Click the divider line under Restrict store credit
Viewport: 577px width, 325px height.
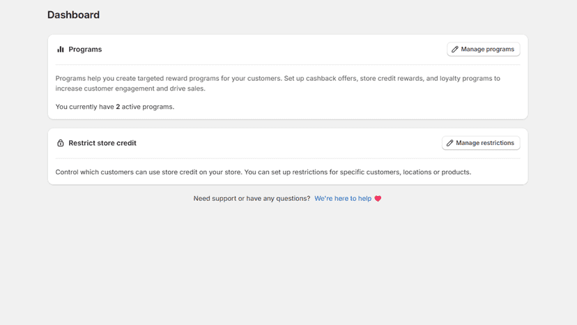pos(288,158)
